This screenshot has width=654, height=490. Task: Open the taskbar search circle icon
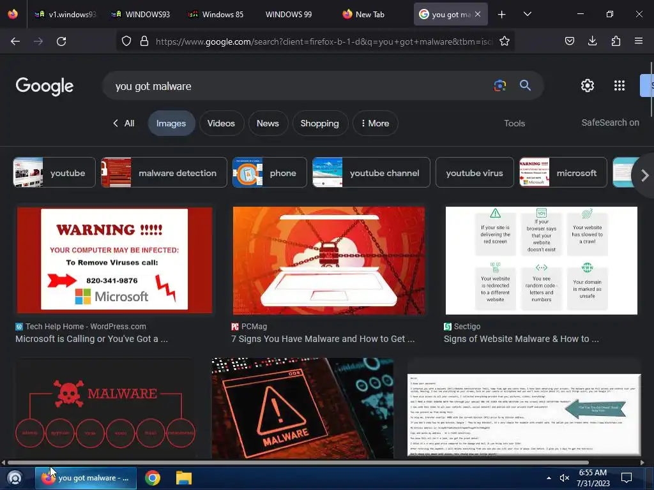(15, 478)
